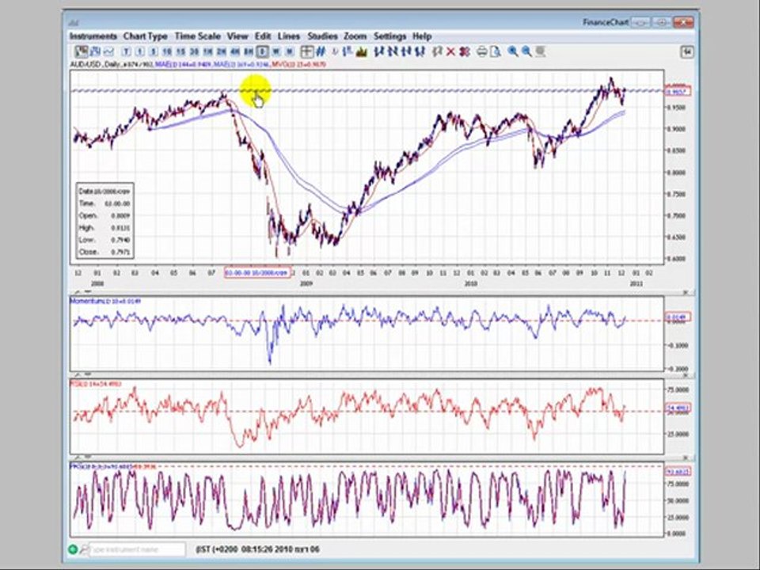Select the 10 minute time scale button
The image size is (760, 570).
pyautogui.click(x=167, y=51)
